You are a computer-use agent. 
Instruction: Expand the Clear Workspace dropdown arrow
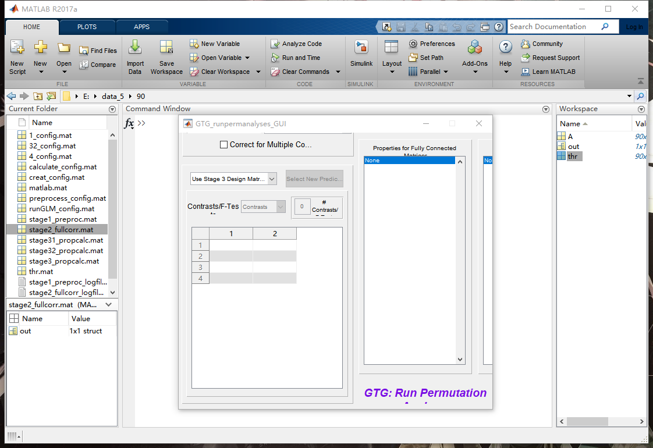coord(257,72)
